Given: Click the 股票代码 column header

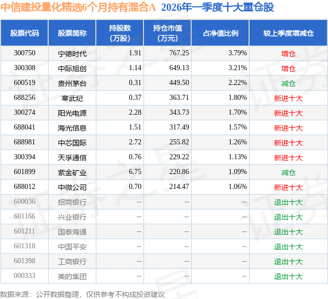Looking at the screenshot, I should pos(25,33).
